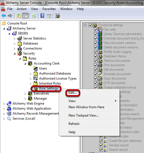Viewport: 144px width, 153px height.
Task: Click the Server Statistics icon
Action: (x=20, y=38)
